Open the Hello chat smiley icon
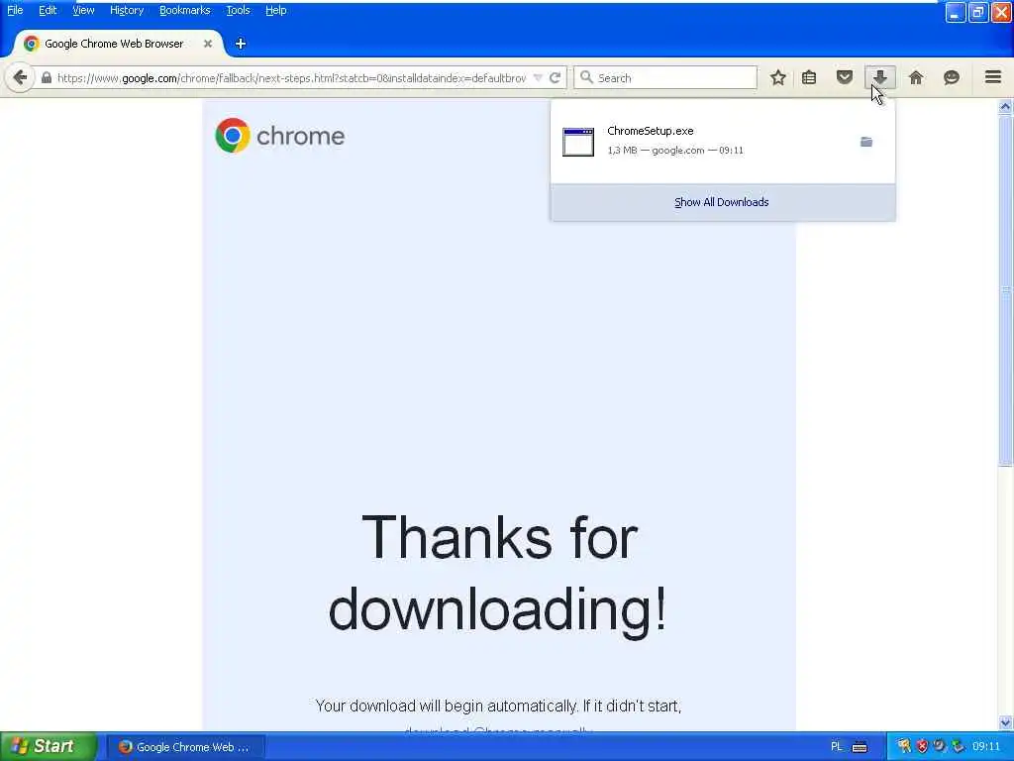 [x=952, y=77]
